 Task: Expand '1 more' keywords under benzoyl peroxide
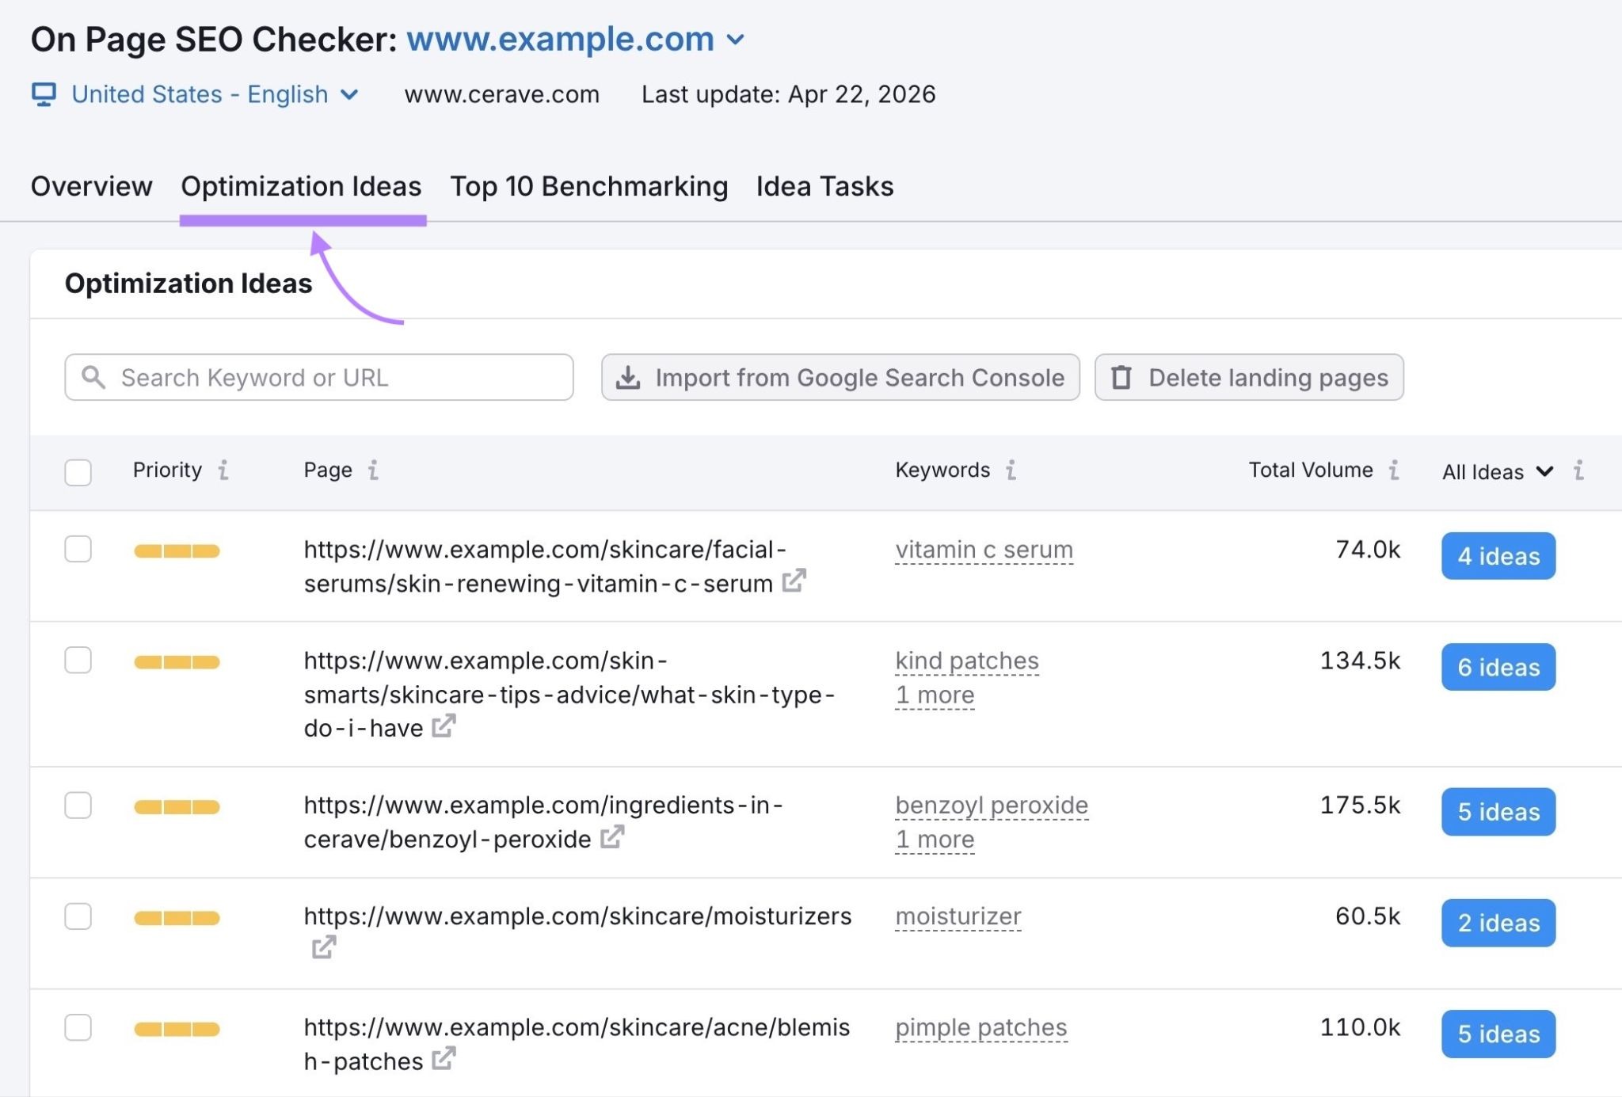click(x=935, y=839)
